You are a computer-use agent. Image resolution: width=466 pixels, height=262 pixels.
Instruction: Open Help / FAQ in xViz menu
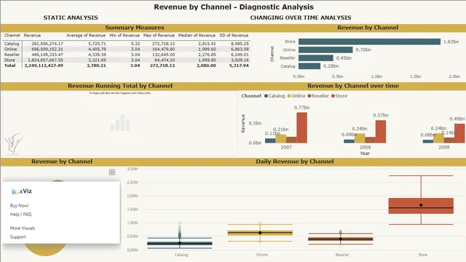point(21,214)
